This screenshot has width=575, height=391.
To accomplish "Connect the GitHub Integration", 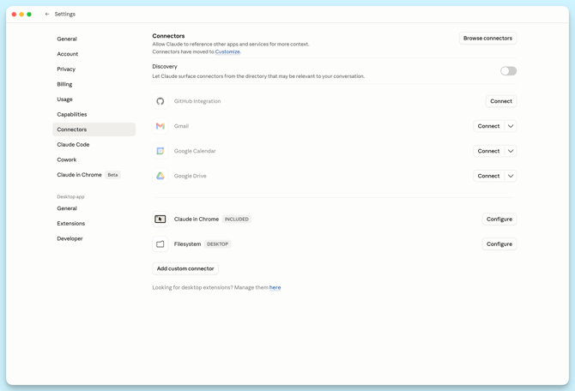I will click(x=501, y=101).
